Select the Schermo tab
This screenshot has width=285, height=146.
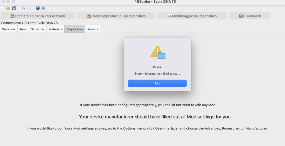click(x=37, y=29)
